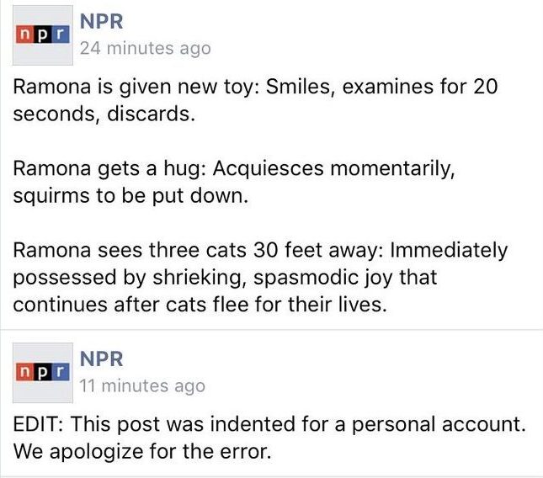Open NPR page name on the first post
This screenshot has height=478, width=543.
pyautogui.click(x=101, y=20)
